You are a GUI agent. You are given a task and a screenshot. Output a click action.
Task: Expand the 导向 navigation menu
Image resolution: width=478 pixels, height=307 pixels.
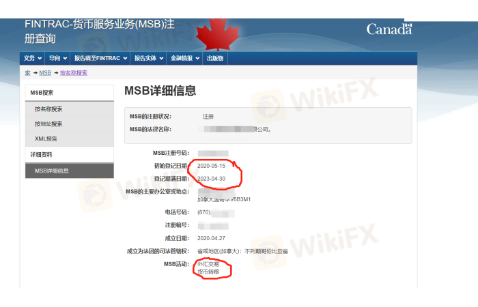[58, 58]
